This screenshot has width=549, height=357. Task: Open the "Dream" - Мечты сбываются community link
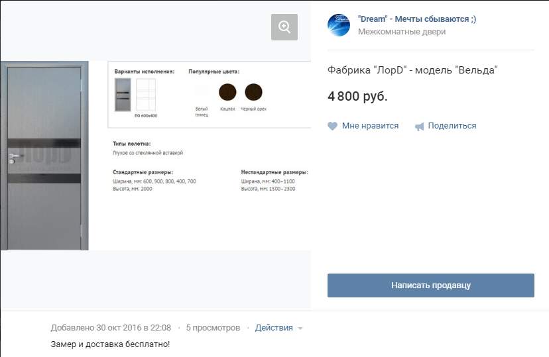point(417,19)
